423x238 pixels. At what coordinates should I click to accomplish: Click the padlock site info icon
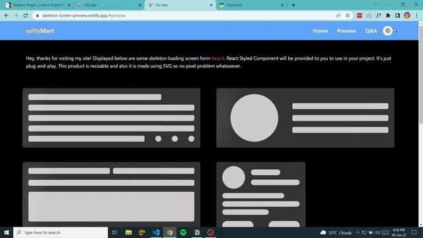tap(38, 16)
